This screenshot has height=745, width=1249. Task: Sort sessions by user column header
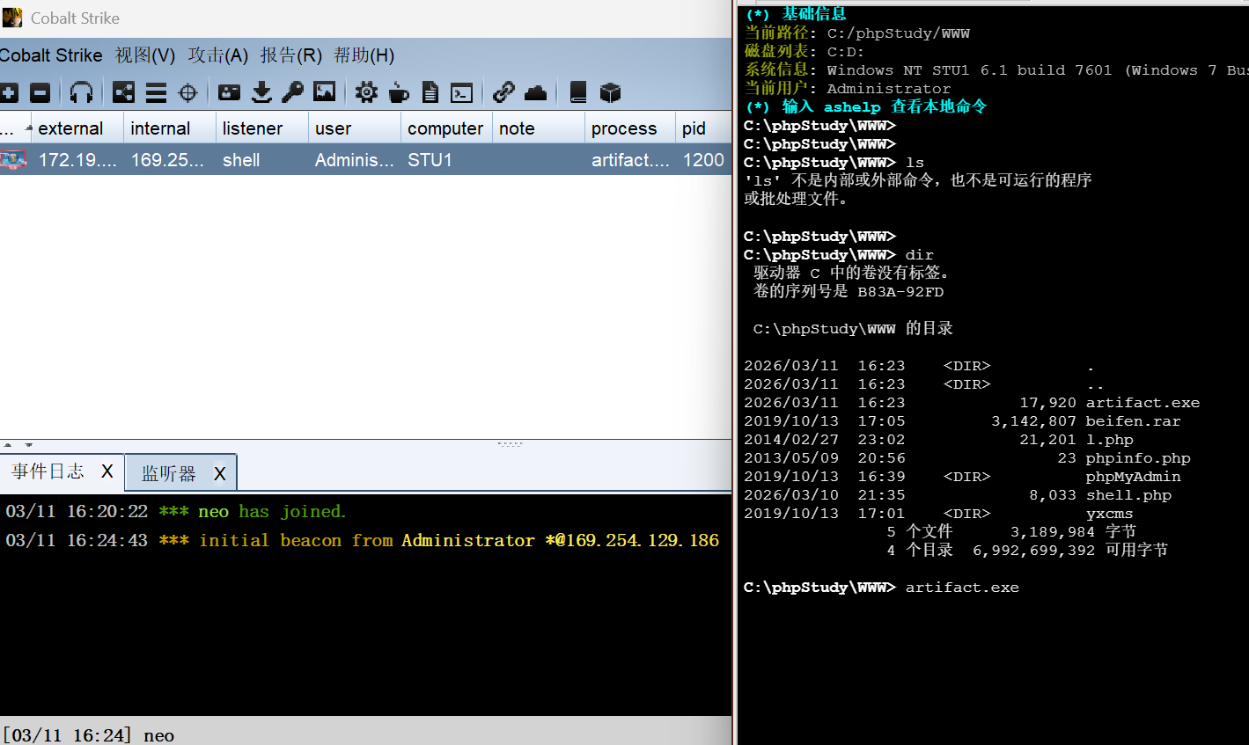click(355, 128)
